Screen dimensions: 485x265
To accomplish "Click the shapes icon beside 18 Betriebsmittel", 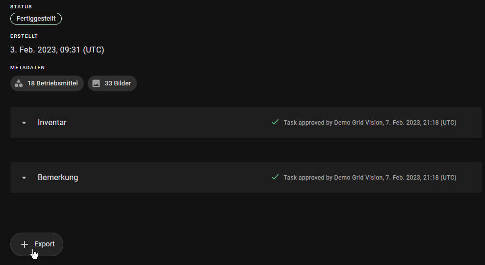I will tap(19, 83).
